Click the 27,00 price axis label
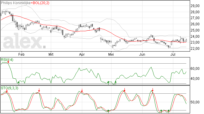 point(195,18)
